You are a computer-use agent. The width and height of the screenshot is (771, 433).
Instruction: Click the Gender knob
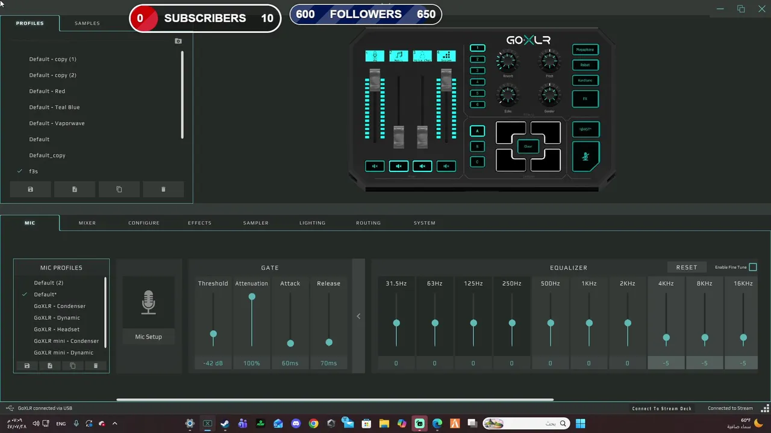(549, 96)
